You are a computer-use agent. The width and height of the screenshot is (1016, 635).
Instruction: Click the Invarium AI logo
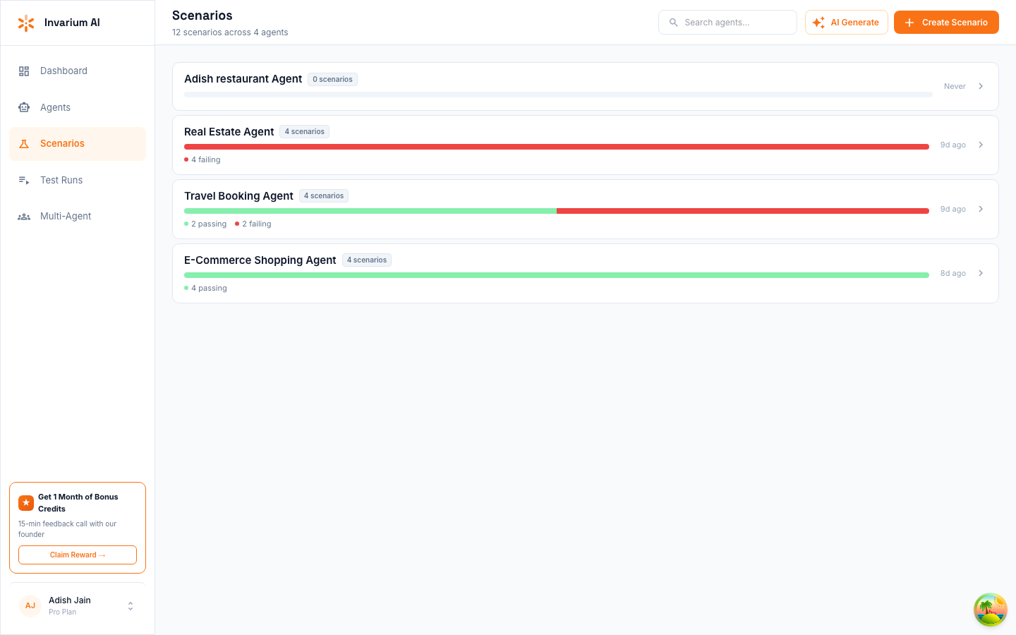pyautogui.click(x=26, y=23)
